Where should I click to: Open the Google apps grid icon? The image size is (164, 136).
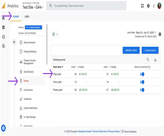[x=142, y=6]
